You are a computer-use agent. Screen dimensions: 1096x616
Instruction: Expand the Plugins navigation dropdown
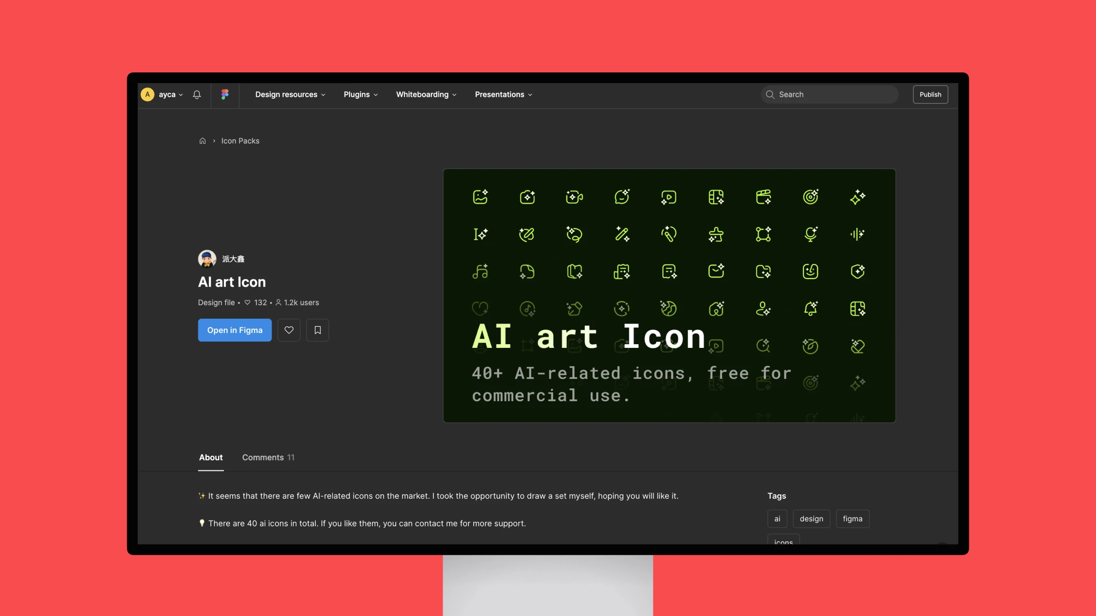coord(360,94)
